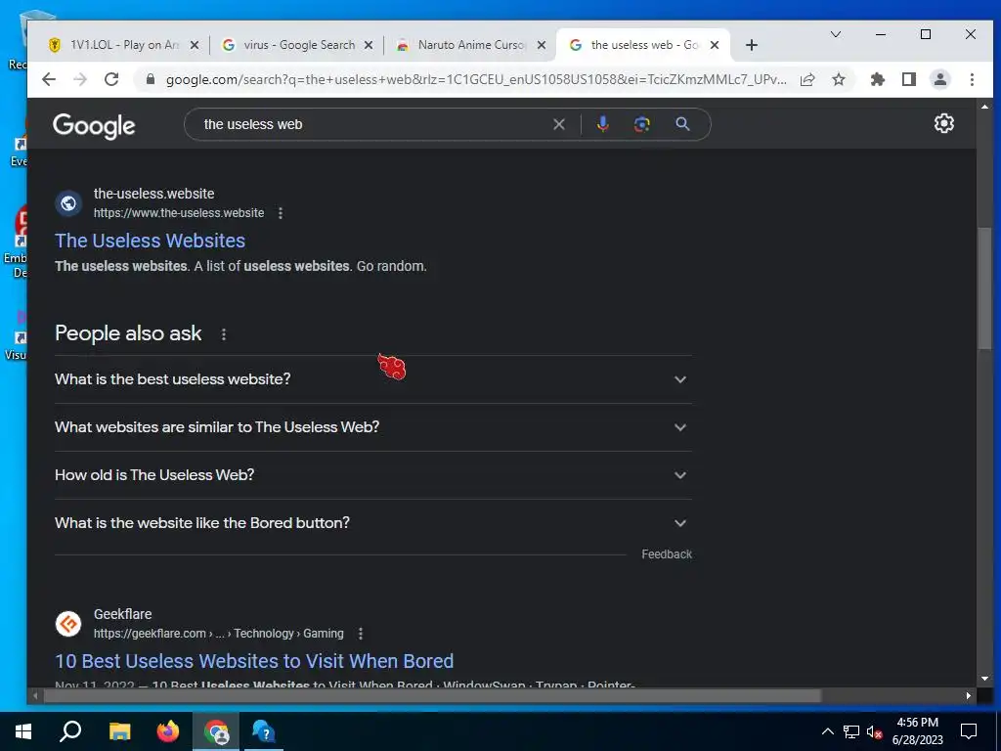Click the scroll down arrow
This screenshot has height=751, width=1001.
point(984,679)
